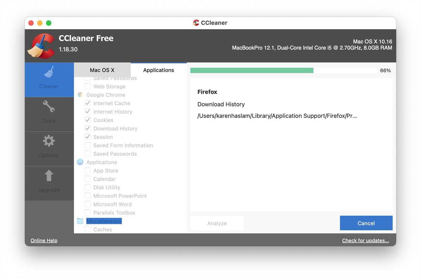Uncheck Chrome Internet History checkbox
Screen dimensions: 421x279
[x=87, y=112]
